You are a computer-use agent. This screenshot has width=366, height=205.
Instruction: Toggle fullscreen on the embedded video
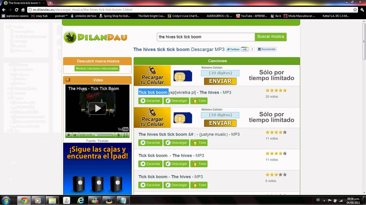point(126,135)
